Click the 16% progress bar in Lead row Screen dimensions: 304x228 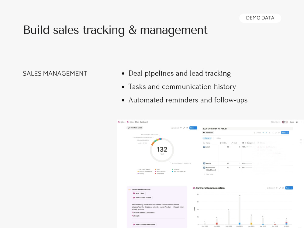pos(249,147)
